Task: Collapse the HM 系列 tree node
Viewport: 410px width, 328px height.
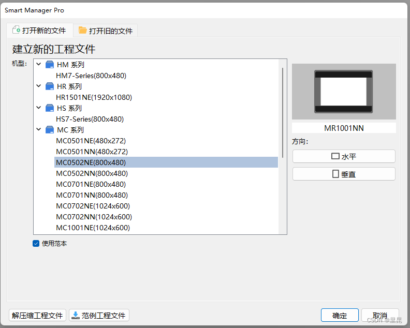Action: (39, 64)
